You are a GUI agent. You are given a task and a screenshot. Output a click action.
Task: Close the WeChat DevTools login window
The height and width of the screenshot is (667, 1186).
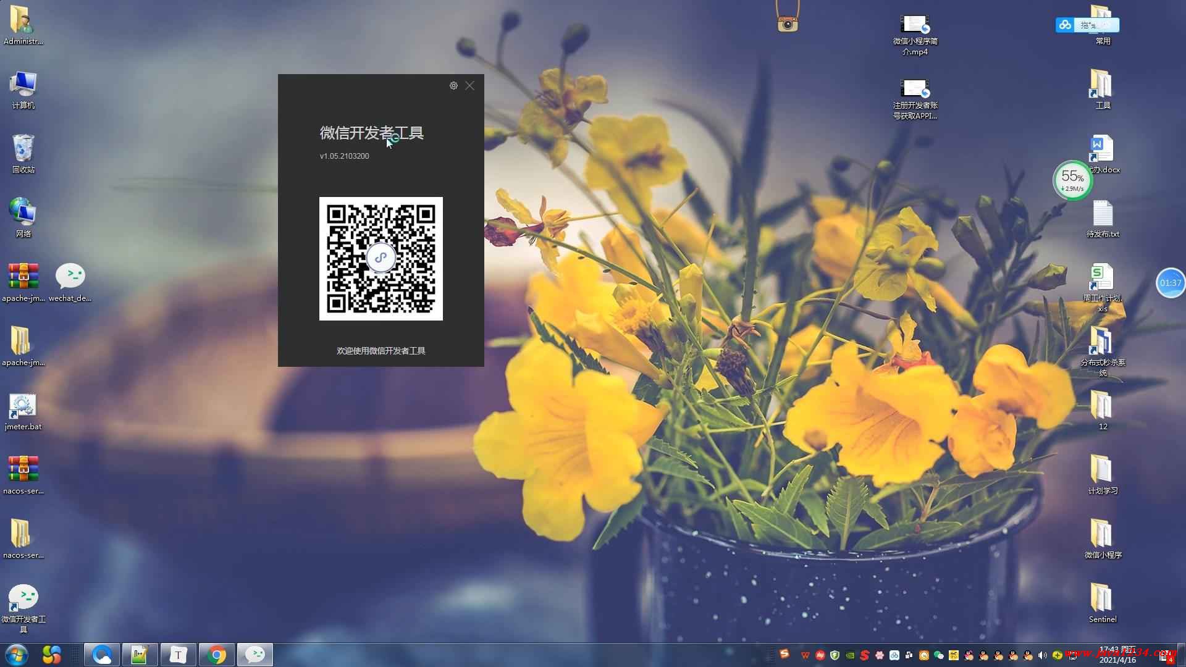tap(470, 86)
